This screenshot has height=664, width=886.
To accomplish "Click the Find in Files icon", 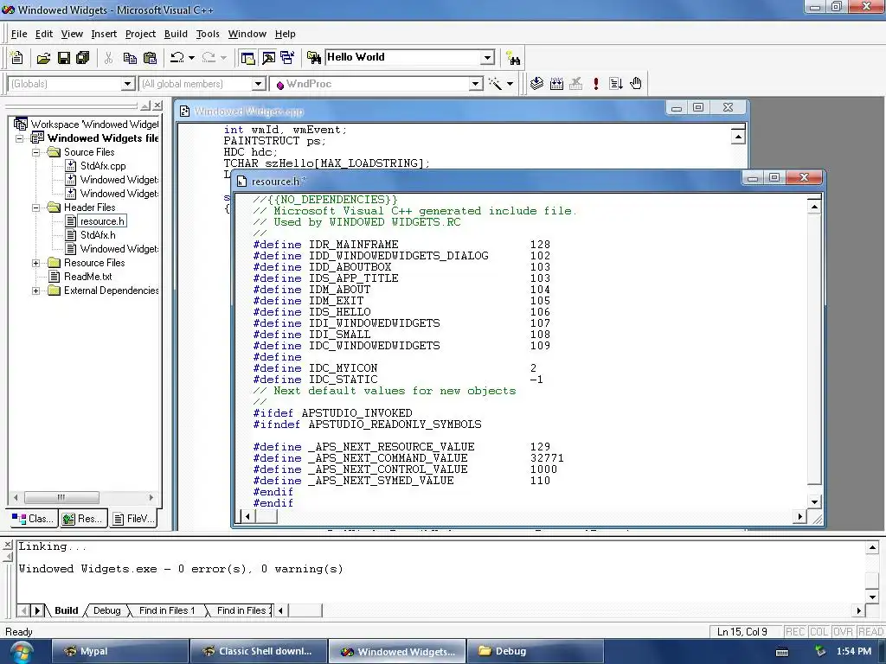I will point(313,58).
